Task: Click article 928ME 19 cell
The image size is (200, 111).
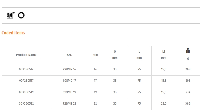Action: [69, 92]
